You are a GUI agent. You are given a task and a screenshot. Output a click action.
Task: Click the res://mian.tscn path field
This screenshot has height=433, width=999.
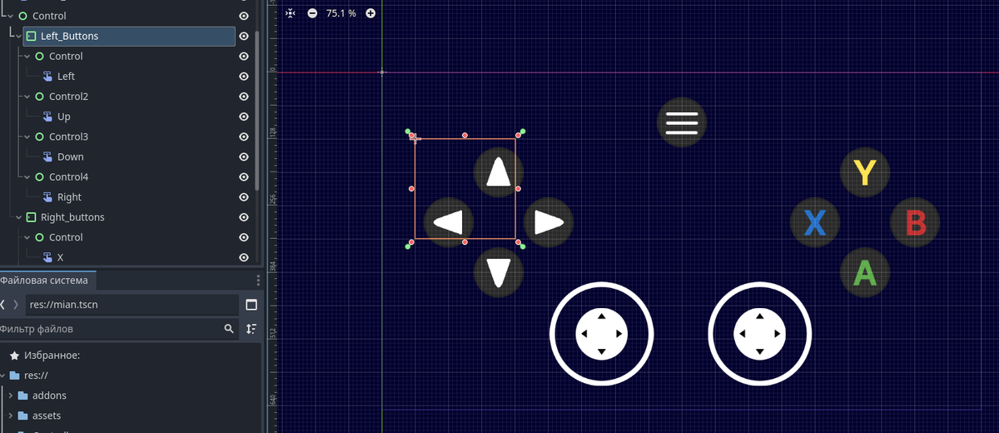point(129,305)
